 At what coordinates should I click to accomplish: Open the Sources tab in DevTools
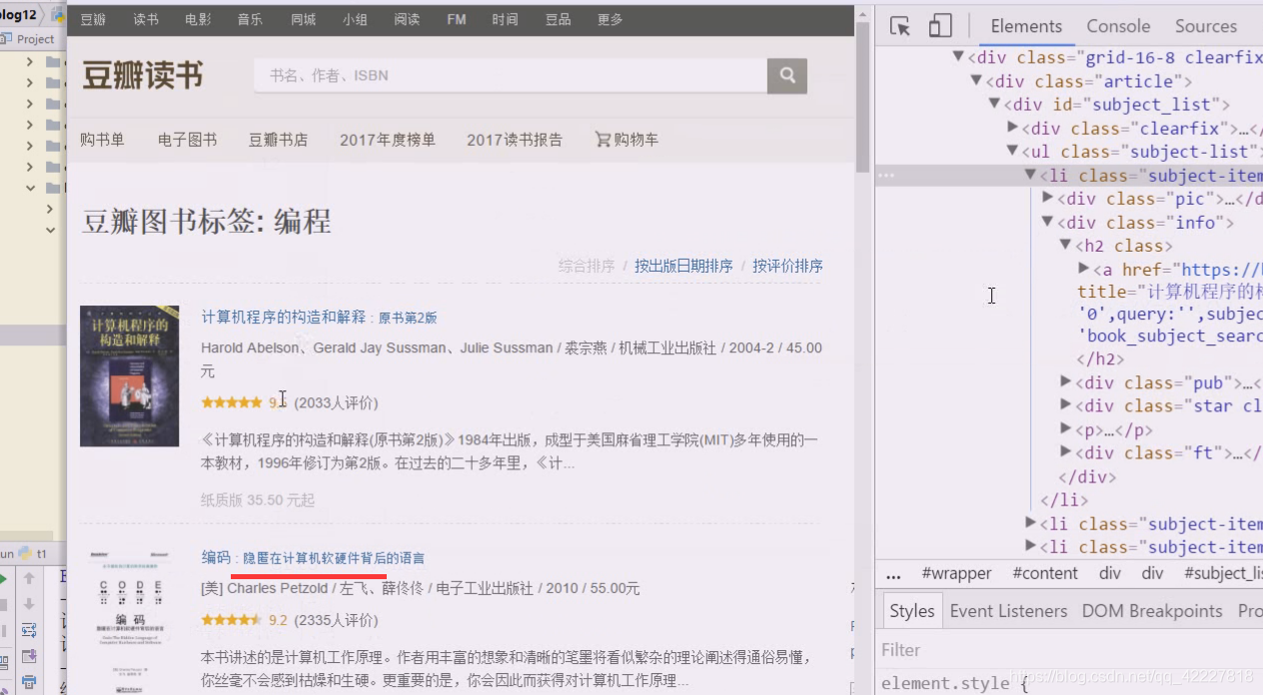pyautogui.click(x=1205, y=27)
